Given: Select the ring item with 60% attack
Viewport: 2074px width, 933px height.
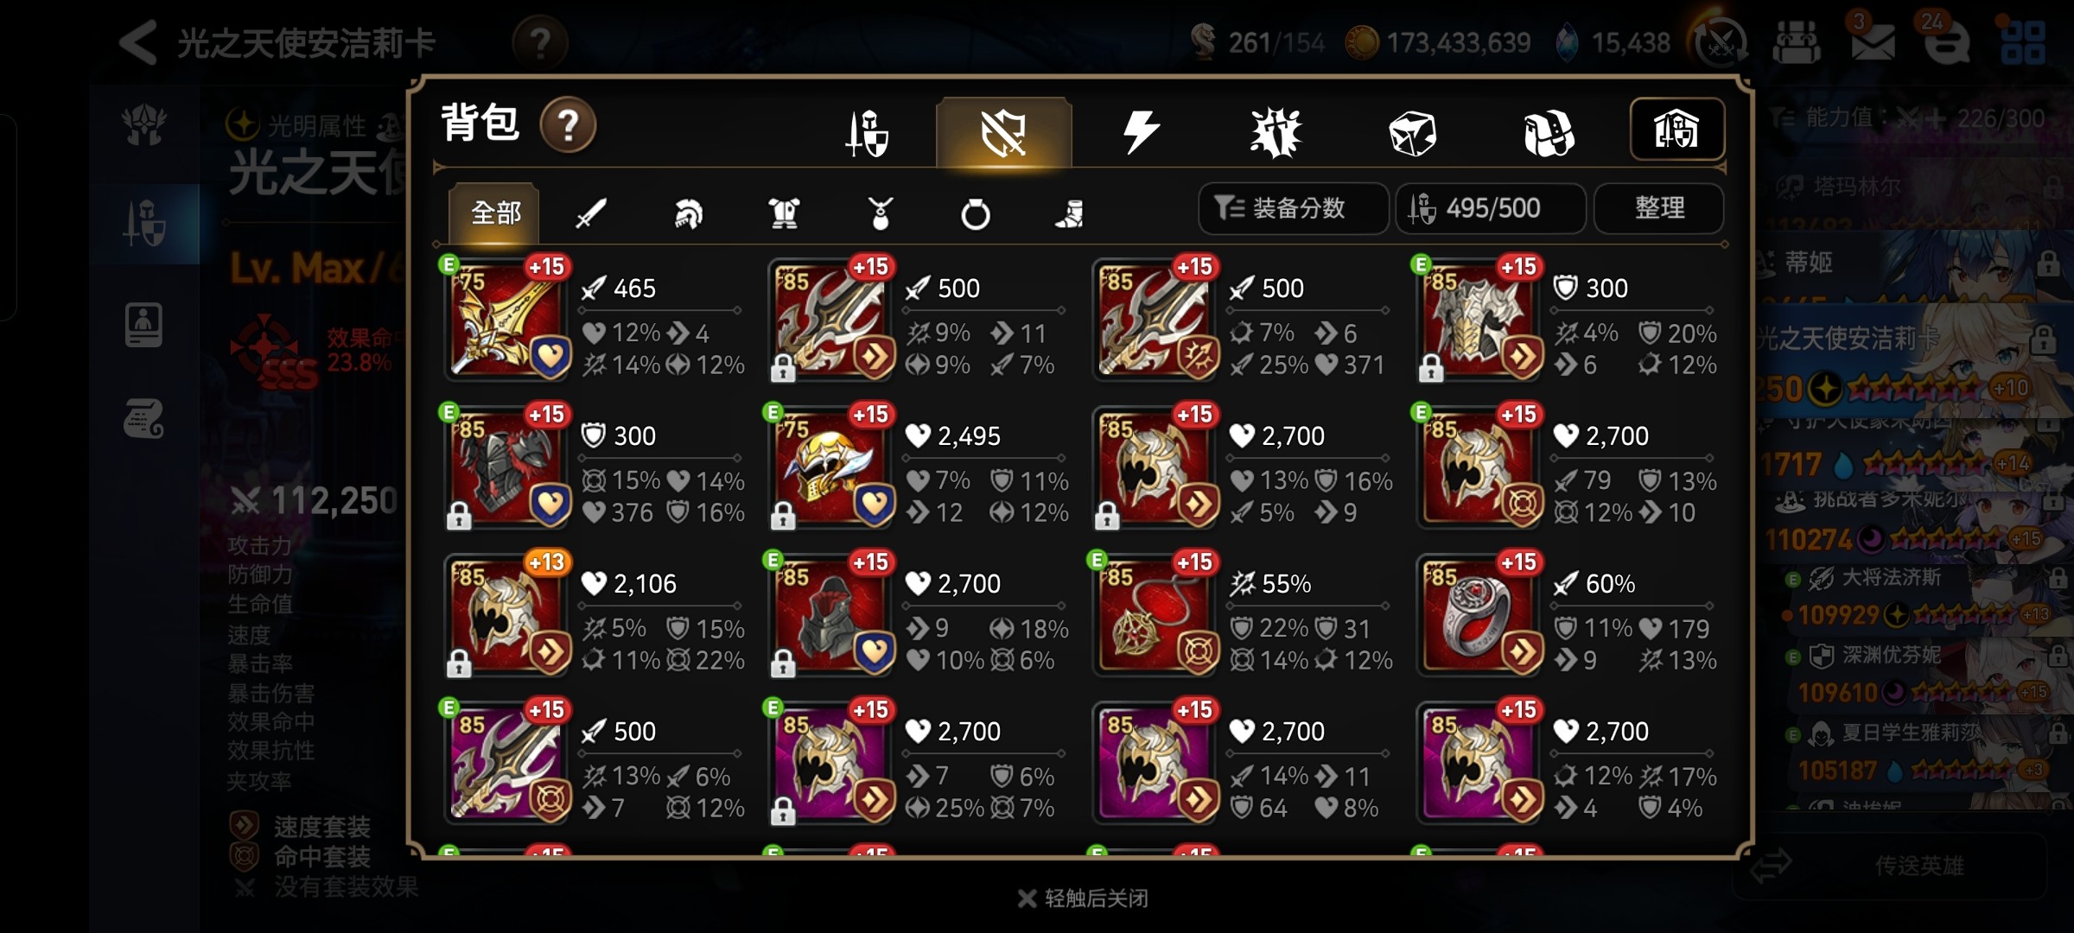Looking at the screenshot, I should (x=1479, y=614).
